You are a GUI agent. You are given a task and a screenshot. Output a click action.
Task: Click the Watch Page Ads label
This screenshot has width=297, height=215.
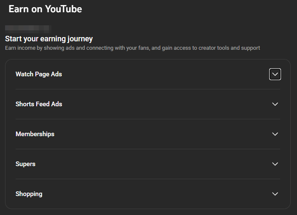coord(39,74)
